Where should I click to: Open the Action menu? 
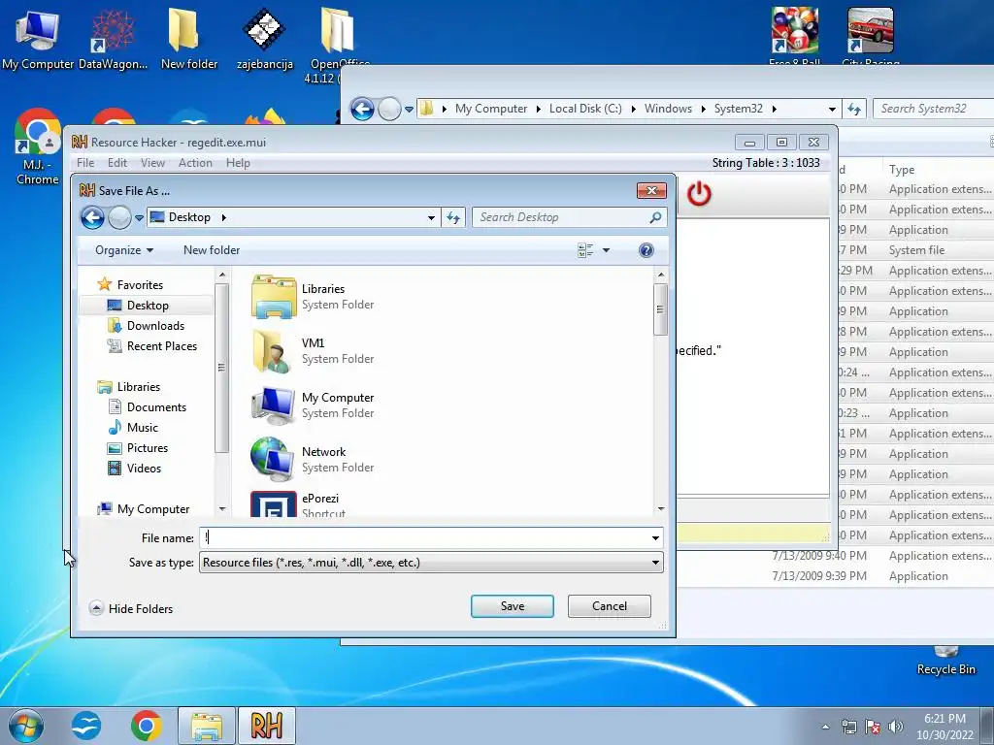pyautogui.click(x=195, y=163)
